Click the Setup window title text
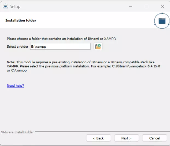This screenshot has height=146, width=170. click(15, 7)
